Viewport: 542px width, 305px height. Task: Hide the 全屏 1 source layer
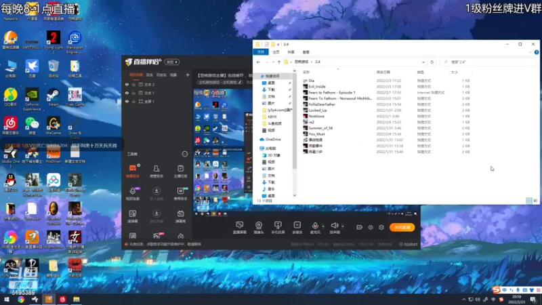click(127, 101)
